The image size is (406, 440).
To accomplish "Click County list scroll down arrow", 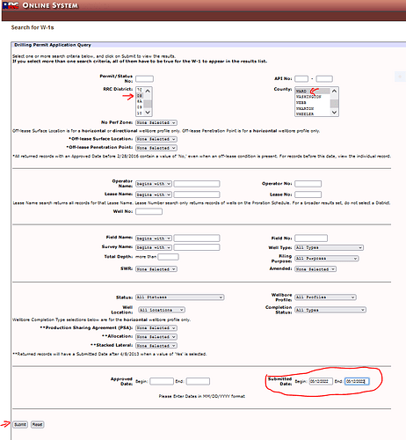I will tap(334, 112).
